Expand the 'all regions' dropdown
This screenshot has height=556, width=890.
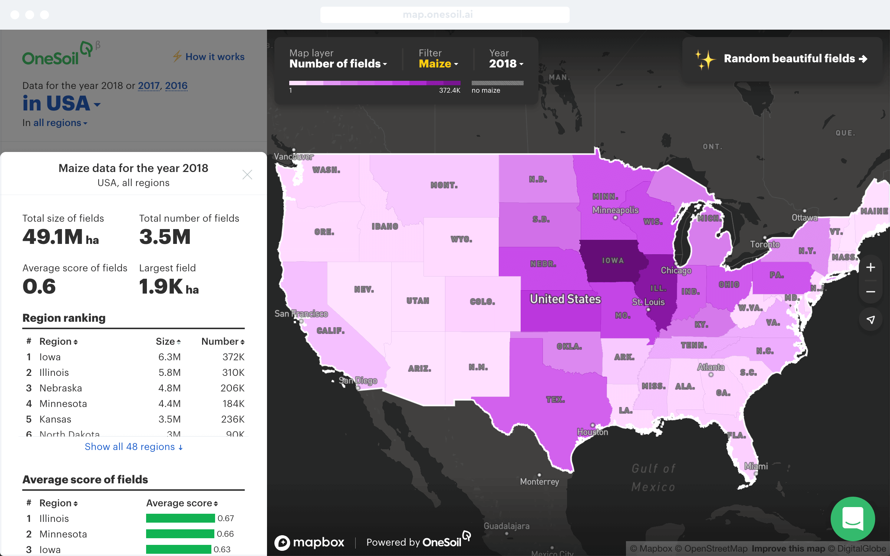coord(60,123)
